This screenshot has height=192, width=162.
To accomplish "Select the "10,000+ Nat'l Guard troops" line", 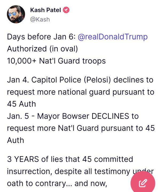I will 56,61.
